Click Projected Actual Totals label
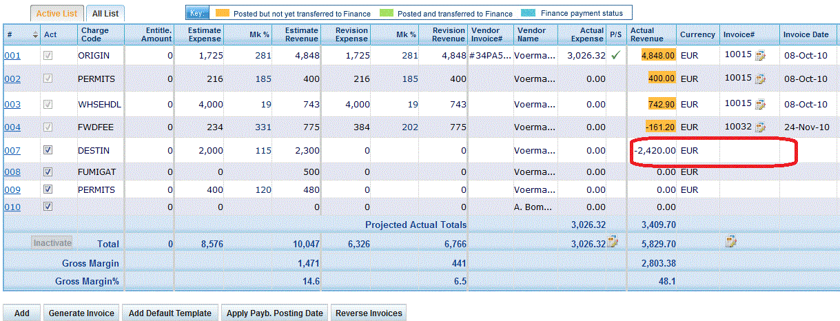Image resolution: width=840 pixels, height=321 pixels. tap(416, 225)
